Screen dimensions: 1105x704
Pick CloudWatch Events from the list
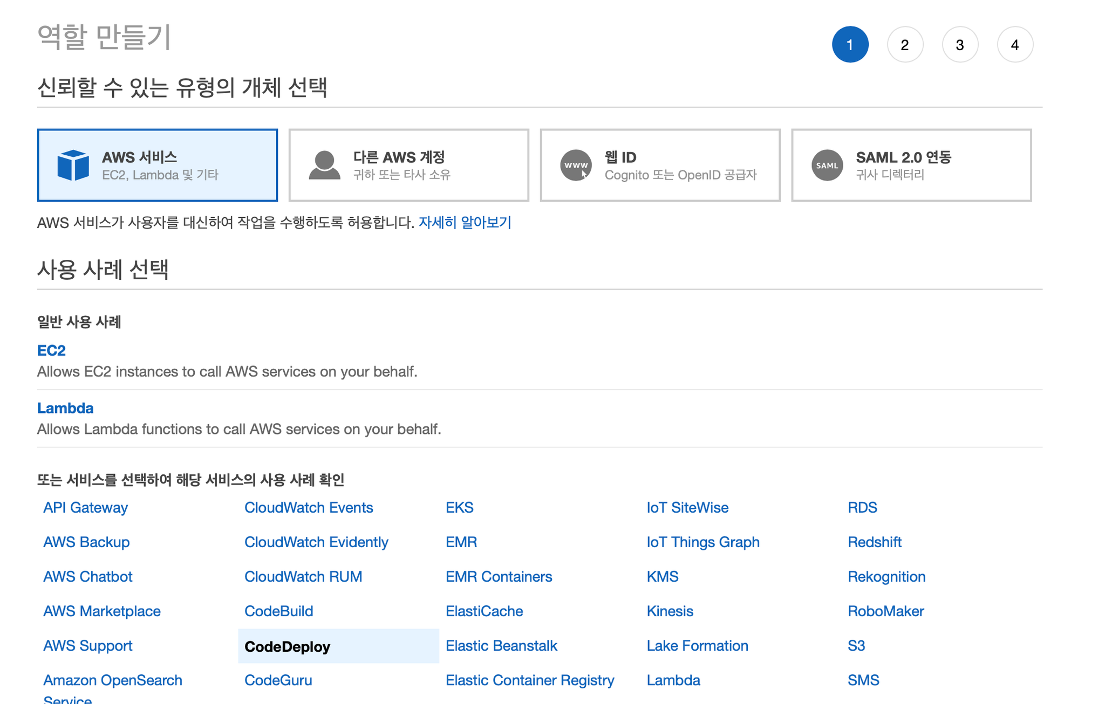(309, 508)
